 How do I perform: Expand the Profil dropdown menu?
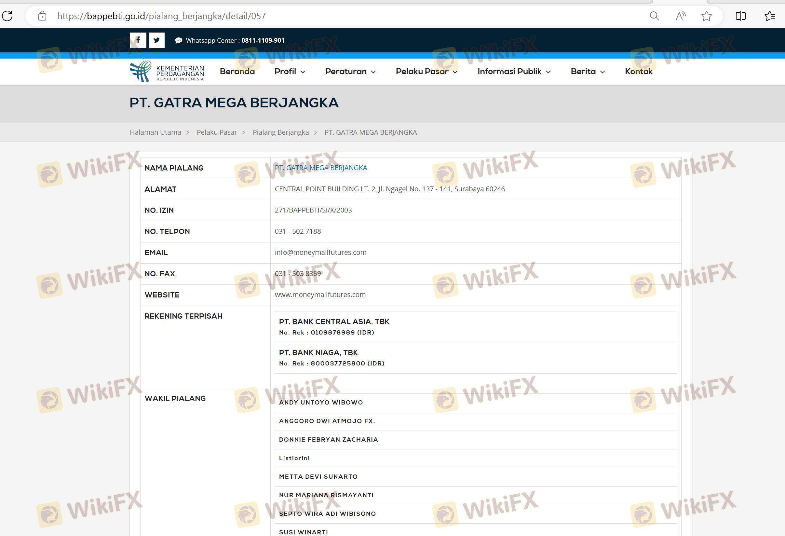pos(290,72)
